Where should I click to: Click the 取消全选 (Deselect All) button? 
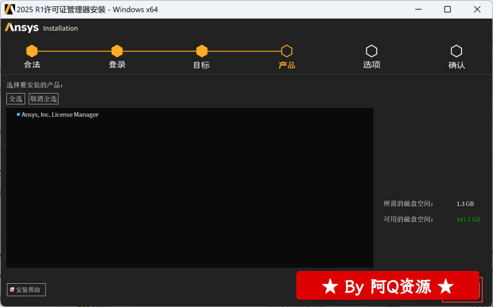pos(43,99)
